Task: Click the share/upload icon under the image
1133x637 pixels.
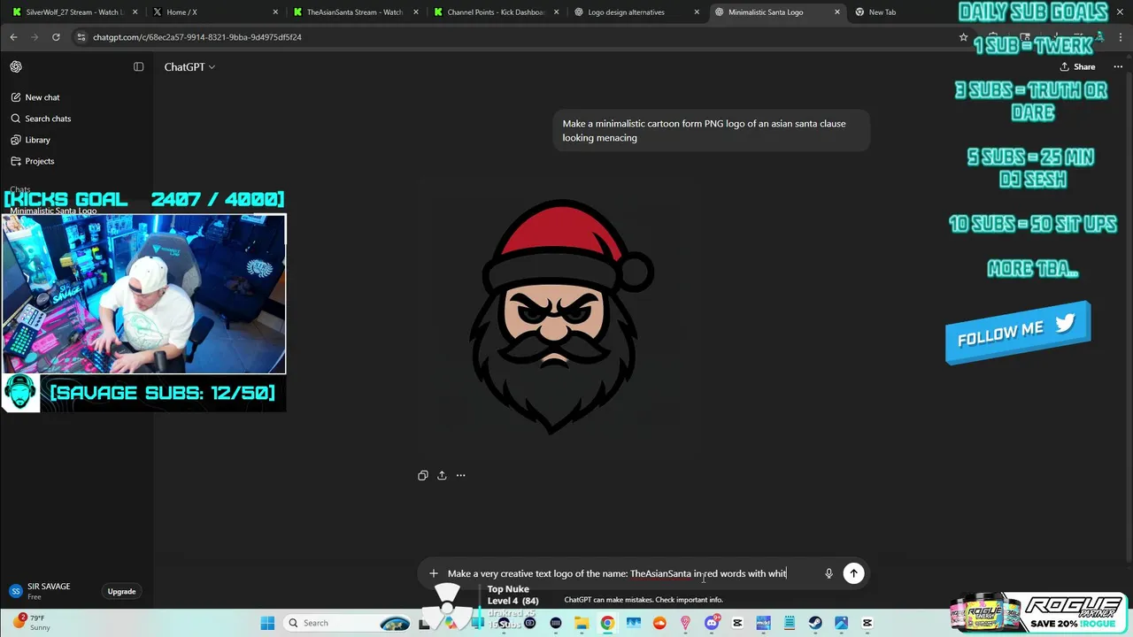Action: click(442, 475)
